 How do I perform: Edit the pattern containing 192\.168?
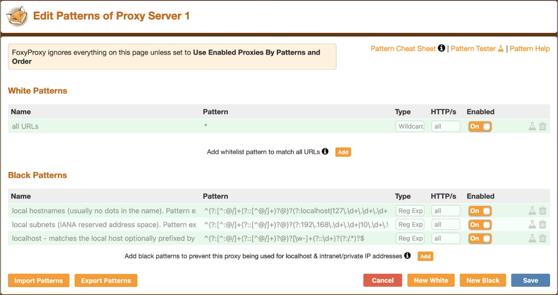click(x=296, y=224)
